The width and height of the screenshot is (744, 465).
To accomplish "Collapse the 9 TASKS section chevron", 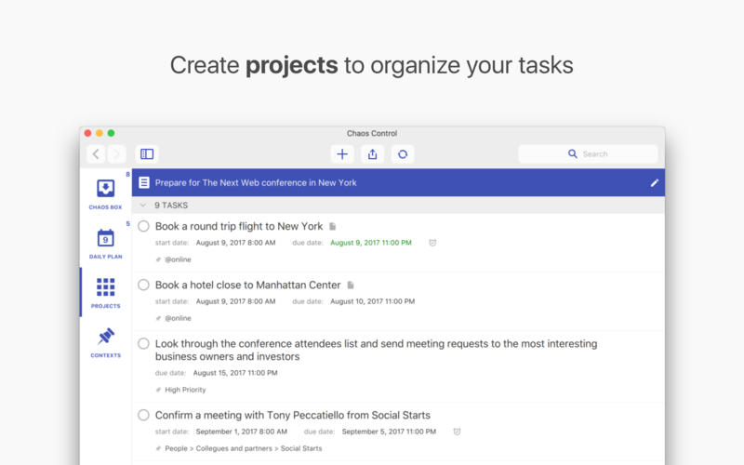I will 143,205.
